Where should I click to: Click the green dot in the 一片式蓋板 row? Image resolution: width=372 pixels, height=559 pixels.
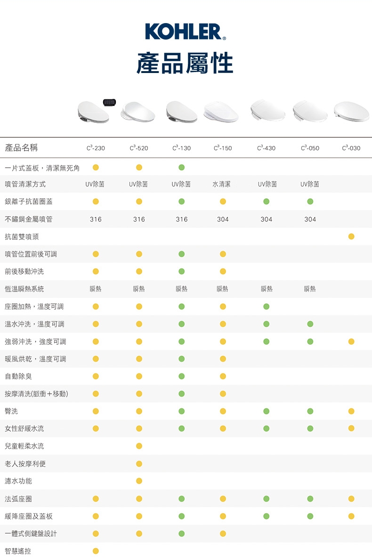pyautogui.click(x=181, y=167)
